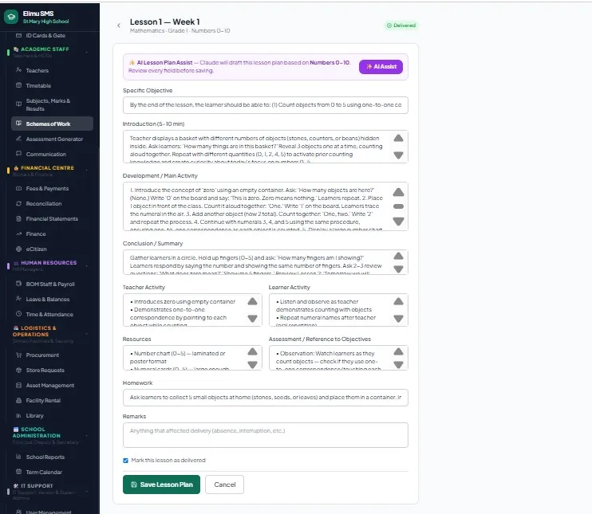Click the Schemes of Work icon
Screen dimensions: 592x514
pyautogui.click(x=18, y=124)
